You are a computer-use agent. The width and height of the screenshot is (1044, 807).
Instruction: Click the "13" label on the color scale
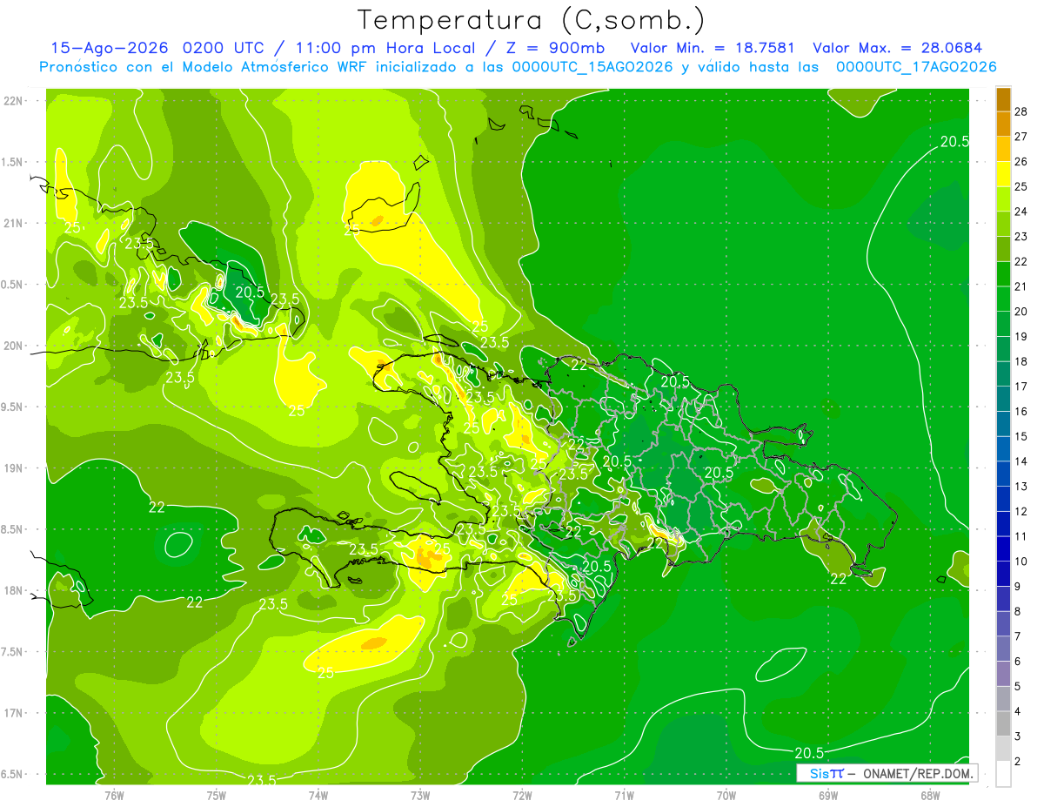(x=1021, y=486)
